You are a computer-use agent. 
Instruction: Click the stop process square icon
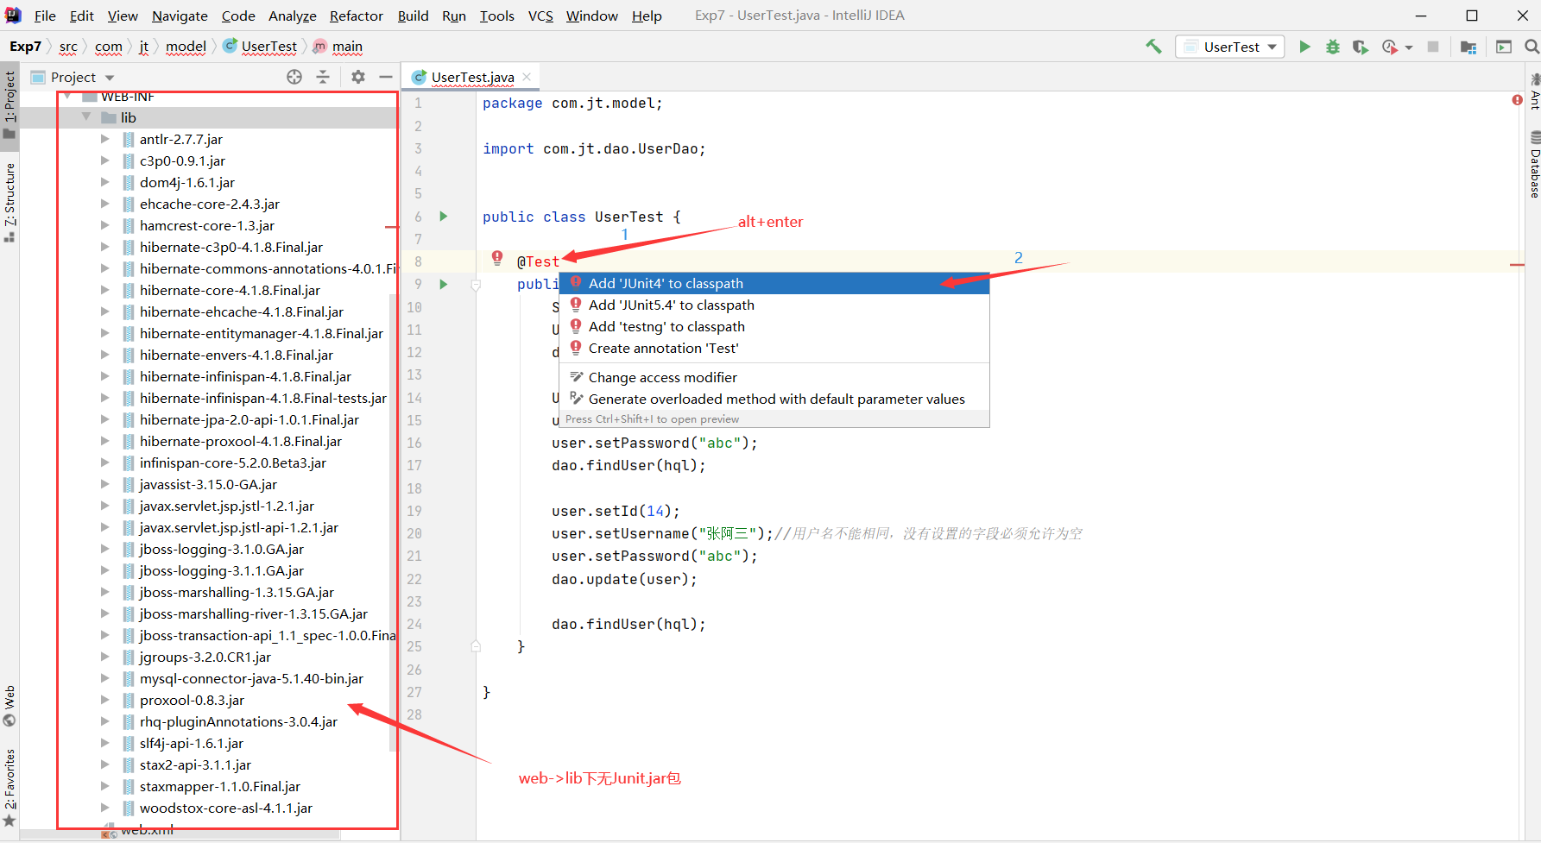pyautogui.click(x=1433, y=47)
